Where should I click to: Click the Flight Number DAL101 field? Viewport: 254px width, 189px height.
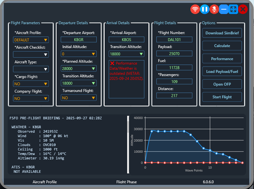[174, 39]
